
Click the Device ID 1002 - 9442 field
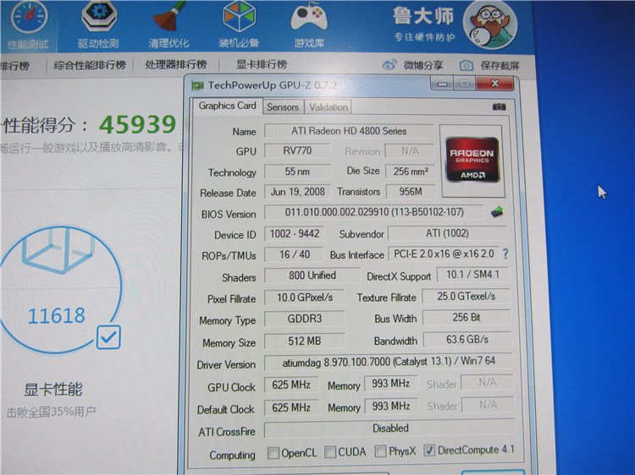295,233
